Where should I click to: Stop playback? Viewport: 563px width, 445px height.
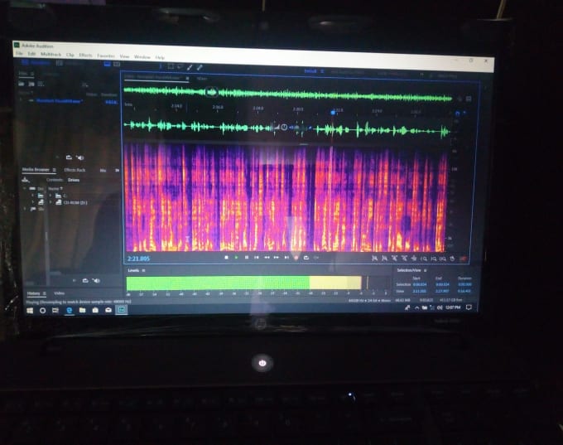(226, 258)
